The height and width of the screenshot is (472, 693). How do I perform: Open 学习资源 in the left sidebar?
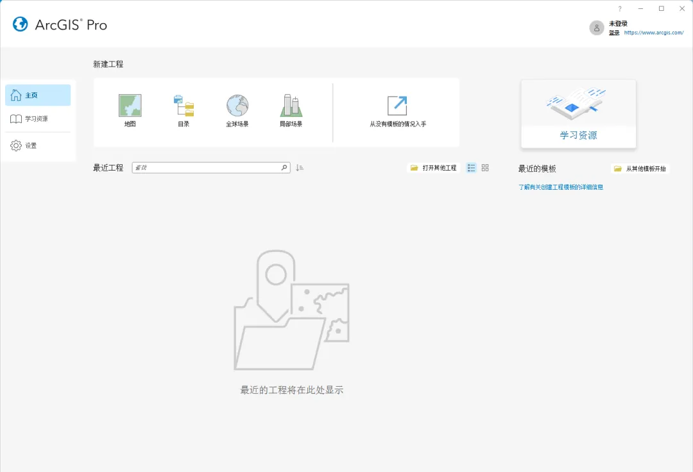pyautogui.click(x=38, y=119)
